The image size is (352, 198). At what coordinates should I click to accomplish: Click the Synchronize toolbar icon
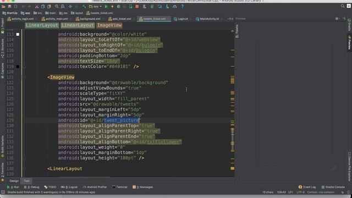coord(16,7)
